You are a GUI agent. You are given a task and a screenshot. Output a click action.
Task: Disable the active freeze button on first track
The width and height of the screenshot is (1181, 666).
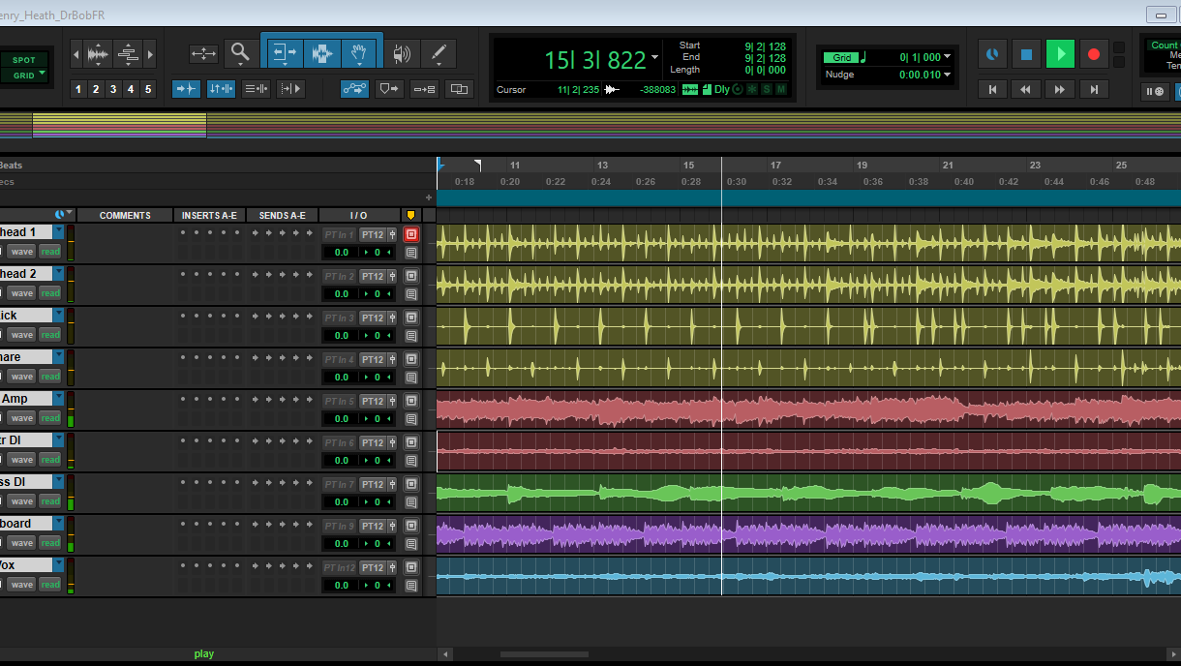410,234
